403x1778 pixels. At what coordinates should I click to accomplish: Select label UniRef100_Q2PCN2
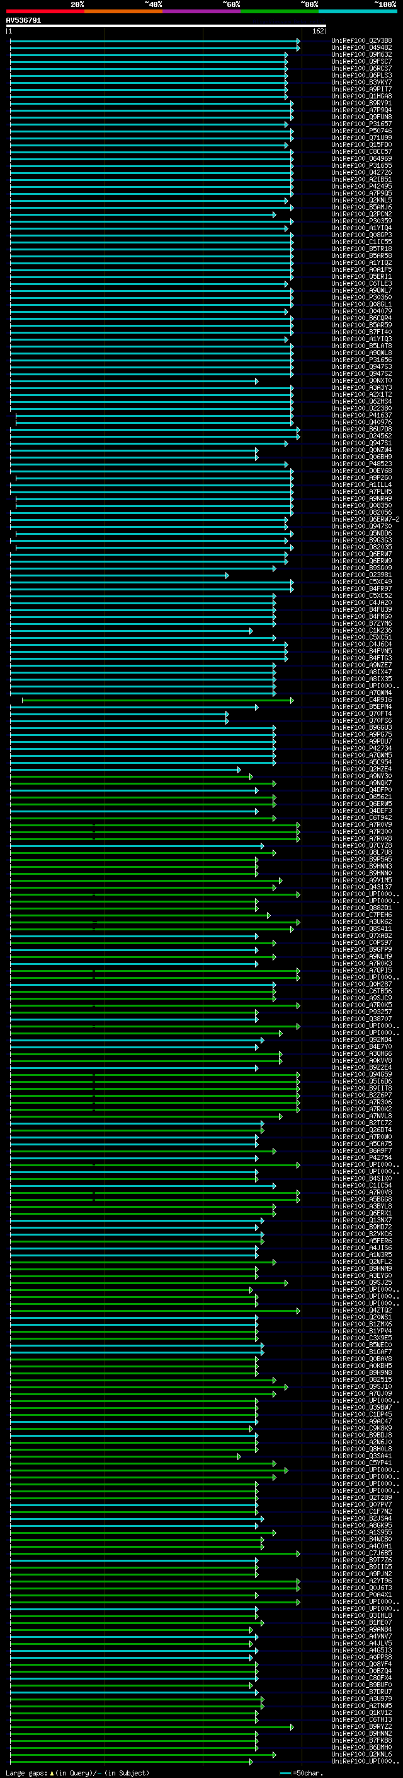(x=361, y=214)
